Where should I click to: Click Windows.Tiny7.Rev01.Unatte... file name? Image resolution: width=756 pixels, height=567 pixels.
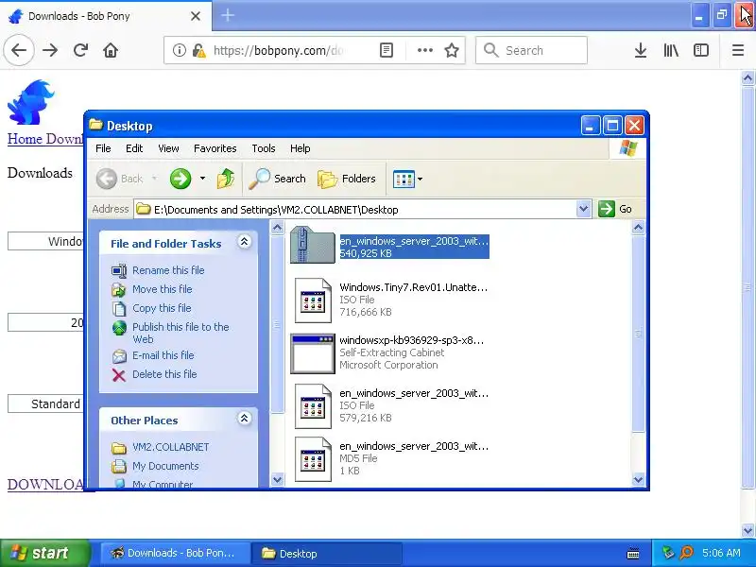414,287
